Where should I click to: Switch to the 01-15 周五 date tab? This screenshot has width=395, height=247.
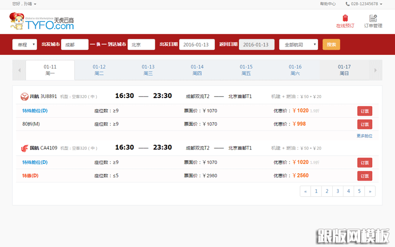(246, 70)
